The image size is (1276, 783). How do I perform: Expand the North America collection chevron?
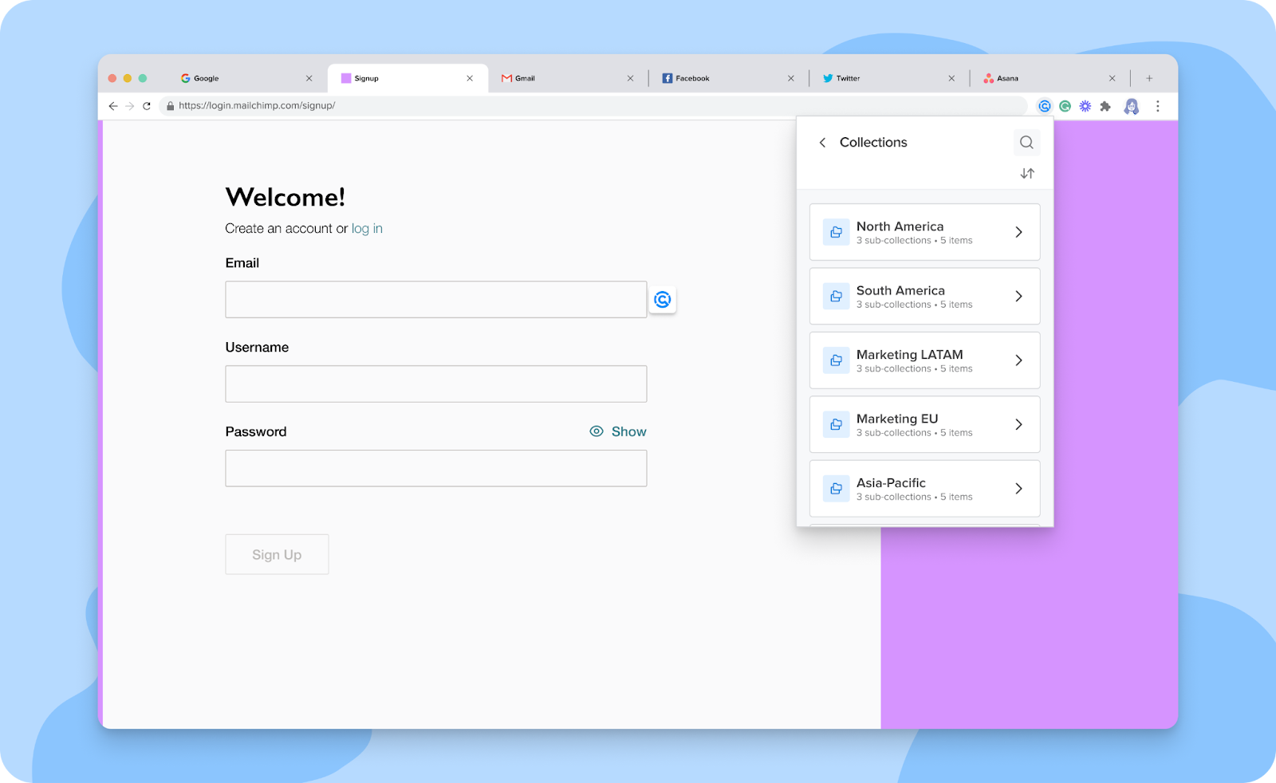pyautogui.click(x=1018, y=232)
